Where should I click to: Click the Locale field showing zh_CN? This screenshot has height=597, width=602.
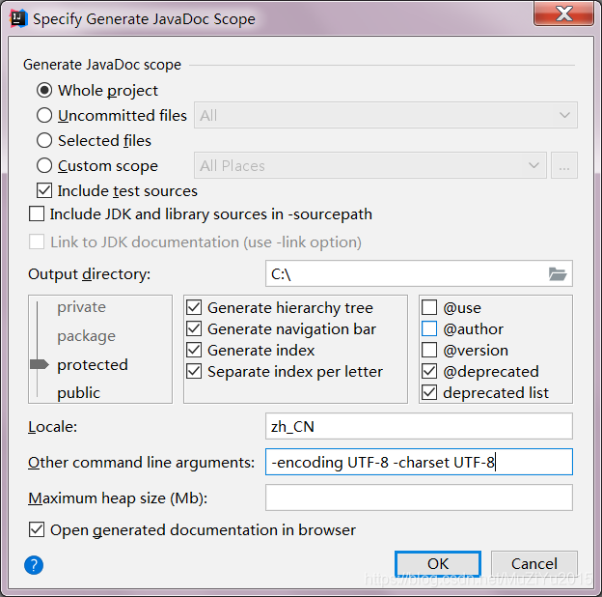coord(419,426)
